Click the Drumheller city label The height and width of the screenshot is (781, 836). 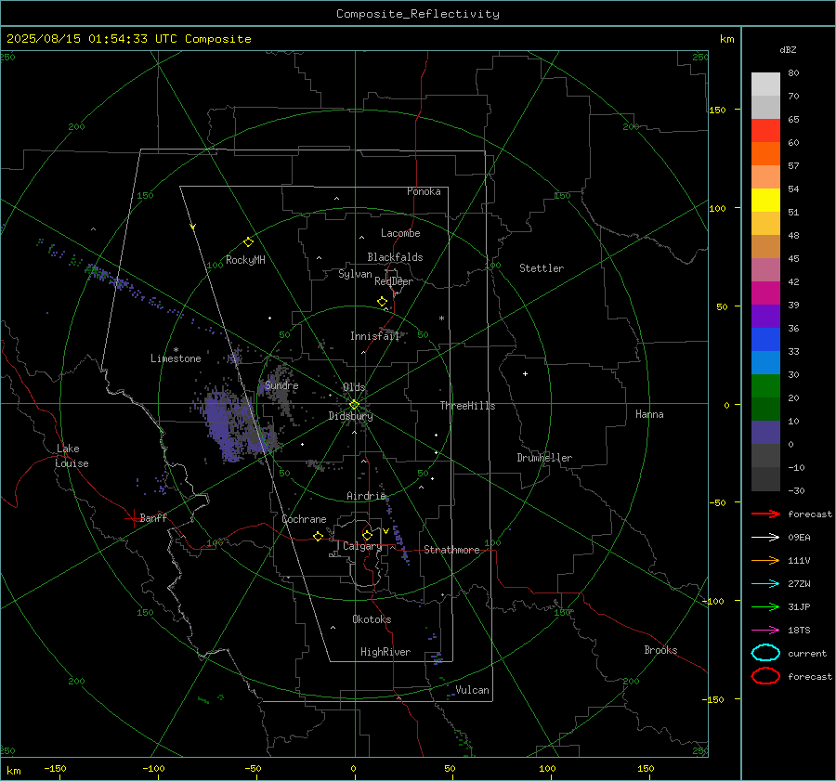point(544,458)
